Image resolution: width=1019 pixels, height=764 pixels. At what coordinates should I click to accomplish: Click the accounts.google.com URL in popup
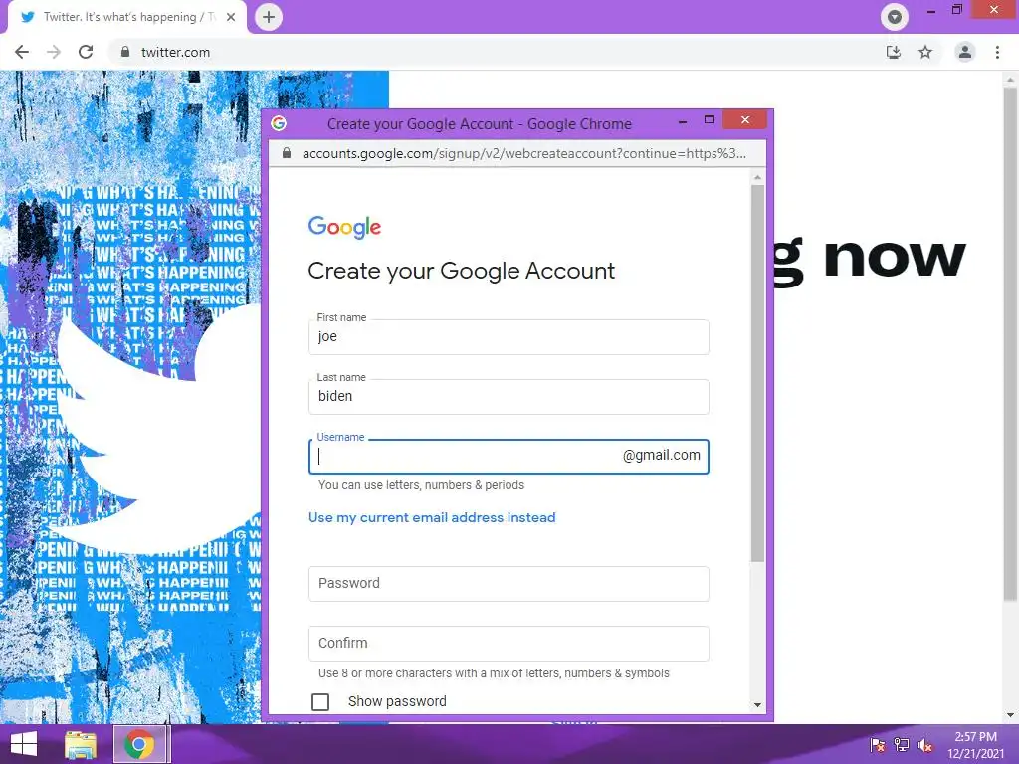tap(523, 153)
